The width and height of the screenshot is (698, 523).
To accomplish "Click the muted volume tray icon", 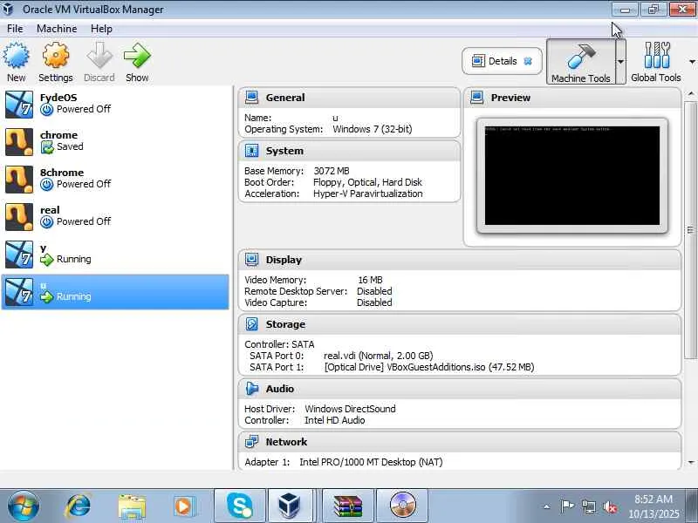I will [x=609, y=506].
